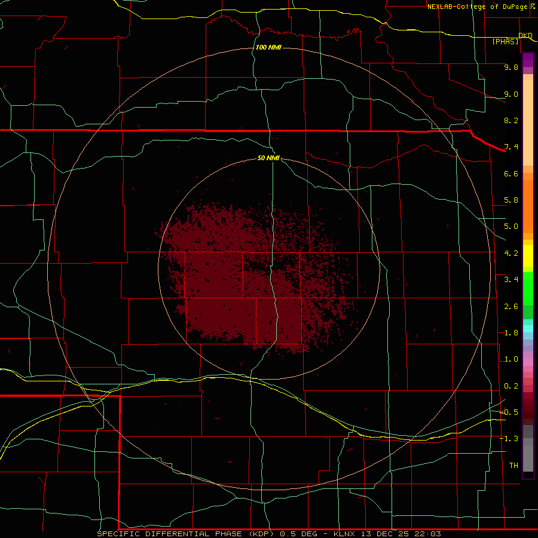
Task: Select the 50 NMI range ring label
Action: (x=268, y=158)
